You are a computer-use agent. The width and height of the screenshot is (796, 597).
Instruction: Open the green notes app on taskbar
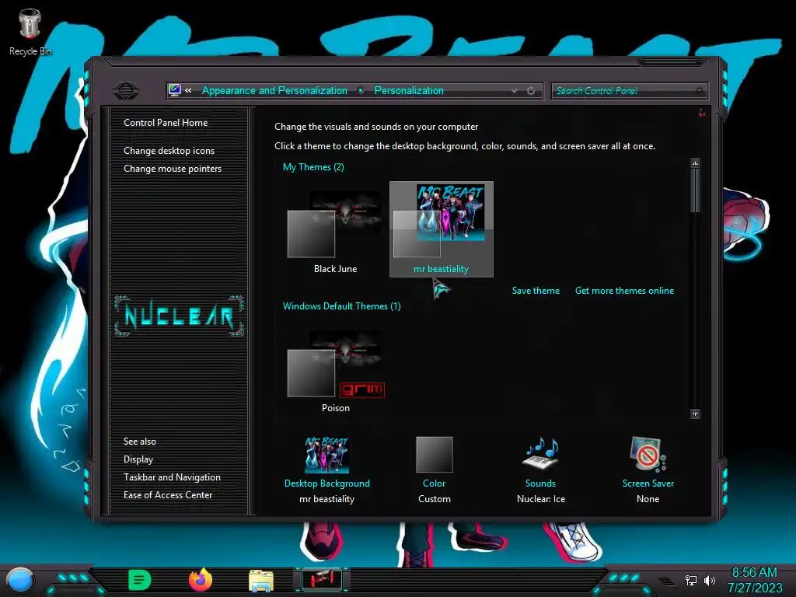tap(139, 580)
